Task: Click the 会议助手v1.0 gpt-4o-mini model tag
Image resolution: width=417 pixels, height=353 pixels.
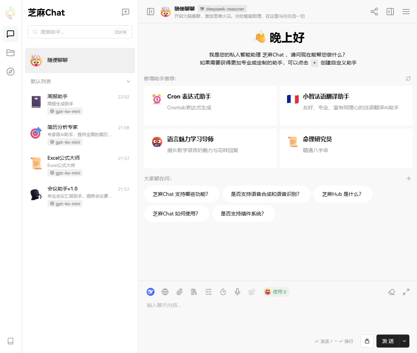Action: pos(65,204)
